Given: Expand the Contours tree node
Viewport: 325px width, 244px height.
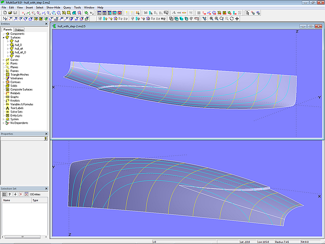Looking at the screenshot, I should click(4, 82).
